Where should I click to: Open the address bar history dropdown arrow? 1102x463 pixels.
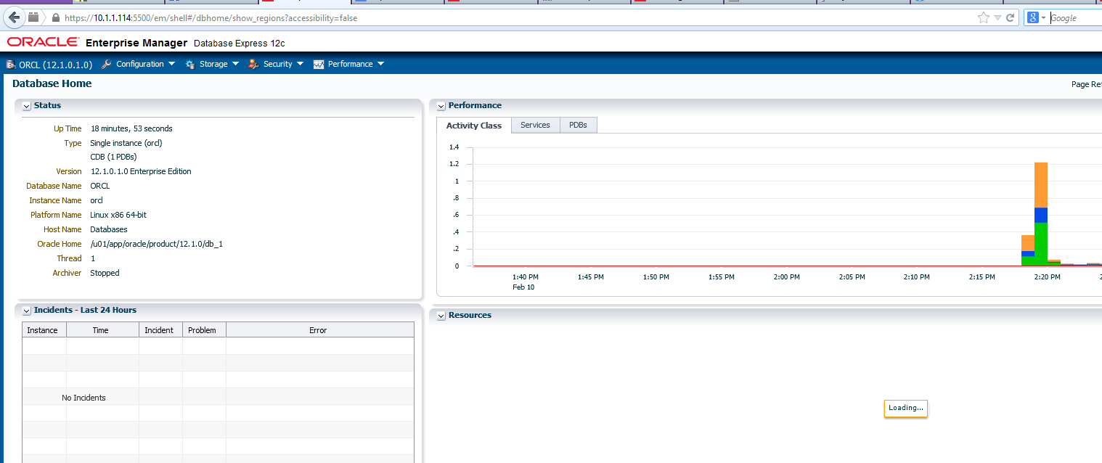[997, 17]
